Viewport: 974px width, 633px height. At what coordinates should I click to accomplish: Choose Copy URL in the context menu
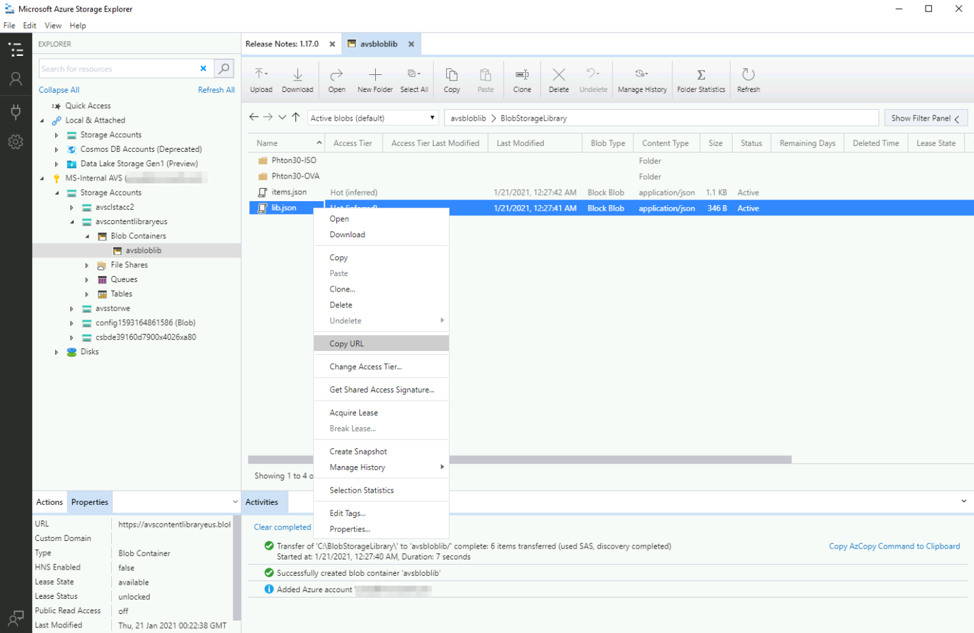[381, 343]
